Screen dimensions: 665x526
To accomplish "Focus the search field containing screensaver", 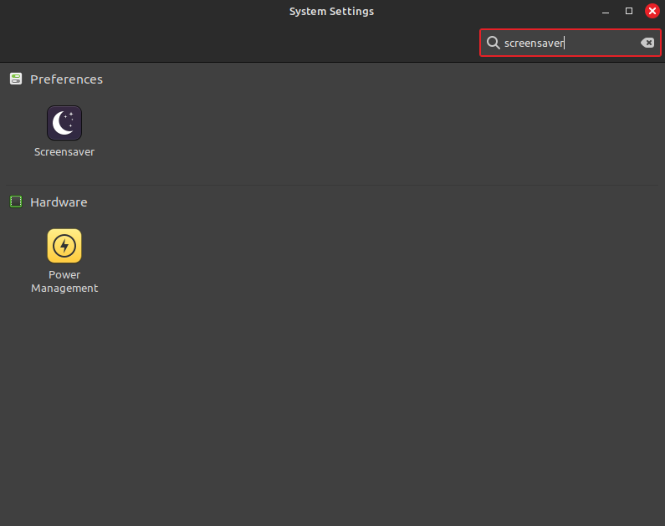I will pos(569,43).
